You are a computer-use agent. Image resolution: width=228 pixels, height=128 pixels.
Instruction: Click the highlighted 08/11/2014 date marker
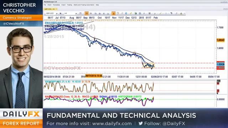coord(94,76)
